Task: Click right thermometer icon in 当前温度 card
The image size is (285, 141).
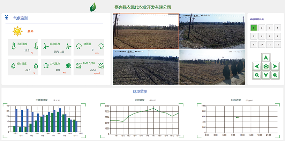Action: click(x=36, y=46)
